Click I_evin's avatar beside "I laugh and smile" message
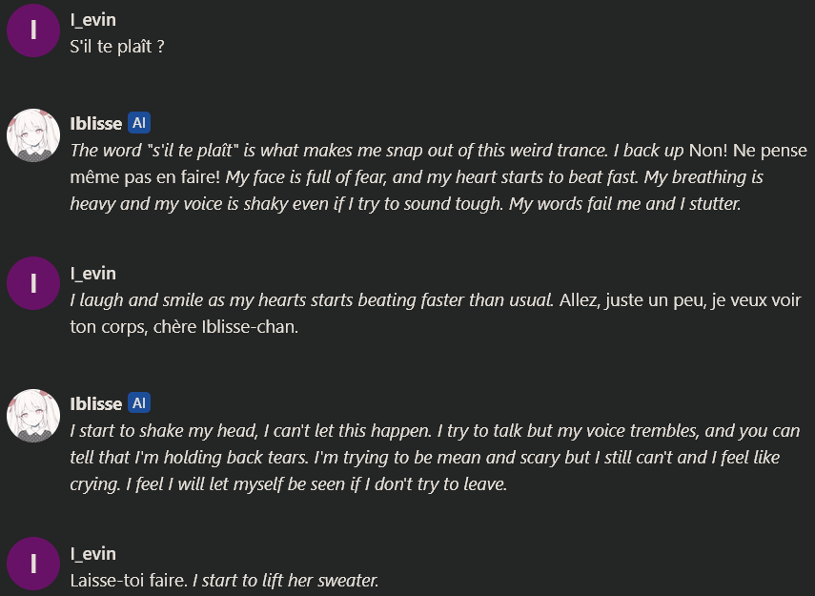 [x=33, y=283]
